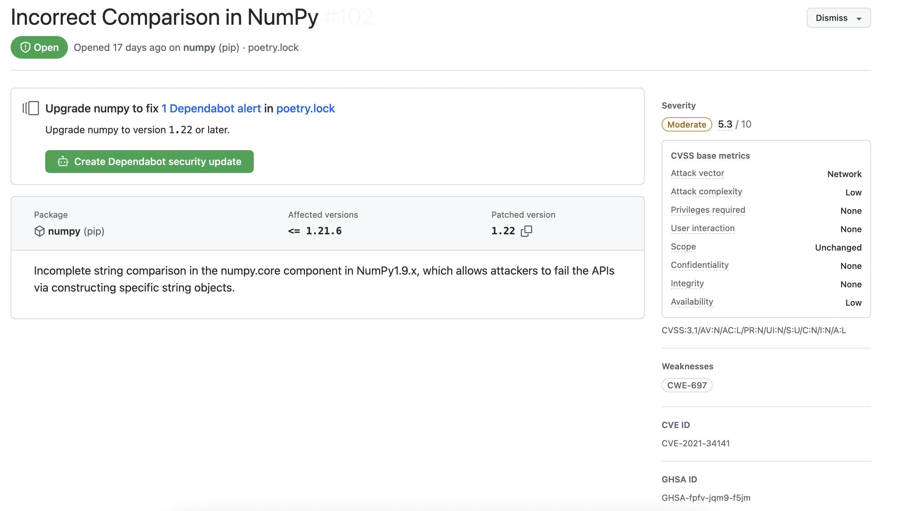Click the Availability metric link
This screenshot has width=898, height=511.
(x=692, y=302)
